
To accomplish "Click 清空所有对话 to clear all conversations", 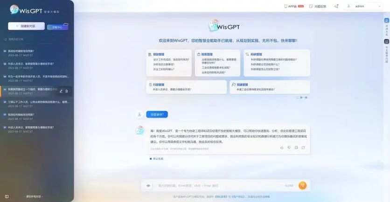I will (x=34, y=196).
